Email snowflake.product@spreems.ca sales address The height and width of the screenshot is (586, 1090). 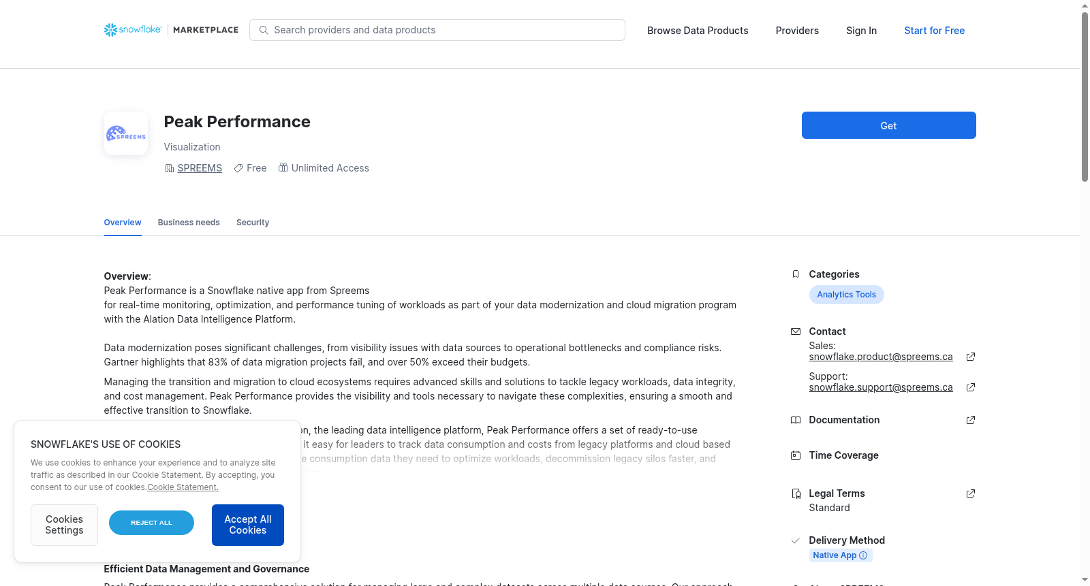(x=881, y=357)
